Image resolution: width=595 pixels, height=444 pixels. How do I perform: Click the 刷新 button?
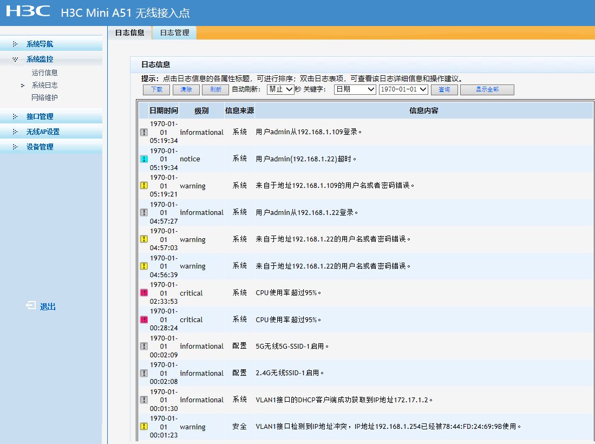point(215,89)
